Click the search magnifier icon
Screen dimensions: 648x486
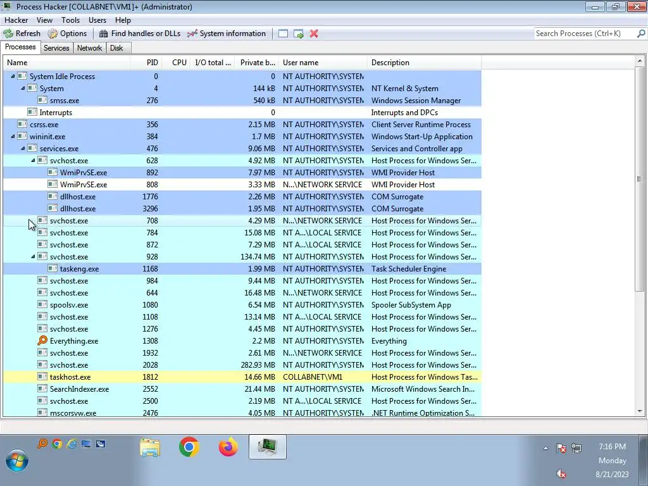(x=640, y=34)
